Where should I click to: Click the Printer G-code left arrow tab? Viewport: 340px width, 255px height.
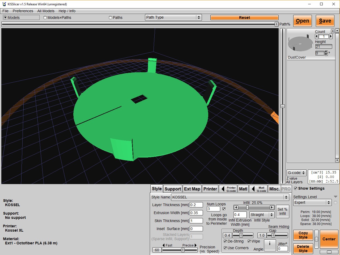click(x=223, y=189)
